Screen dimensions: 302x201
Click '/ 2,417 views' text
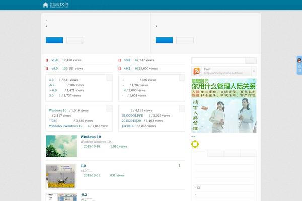(x=61, y=116)
